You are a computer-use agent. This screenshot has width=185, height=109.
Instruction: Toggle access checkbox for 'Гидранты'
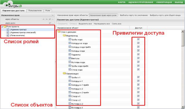138,54
